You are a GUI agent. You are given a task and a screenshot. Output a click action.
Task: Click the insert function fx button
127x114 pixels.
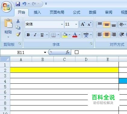tap(68, 52)
